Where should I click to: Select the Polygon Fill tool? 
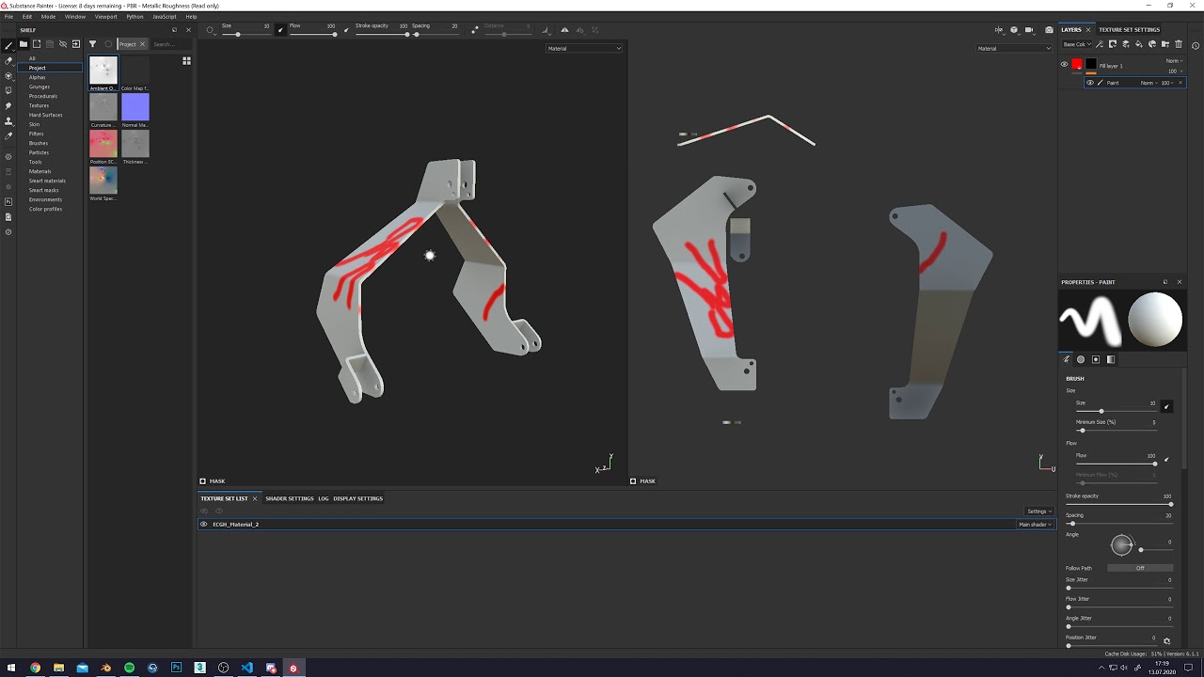point(8,90)
